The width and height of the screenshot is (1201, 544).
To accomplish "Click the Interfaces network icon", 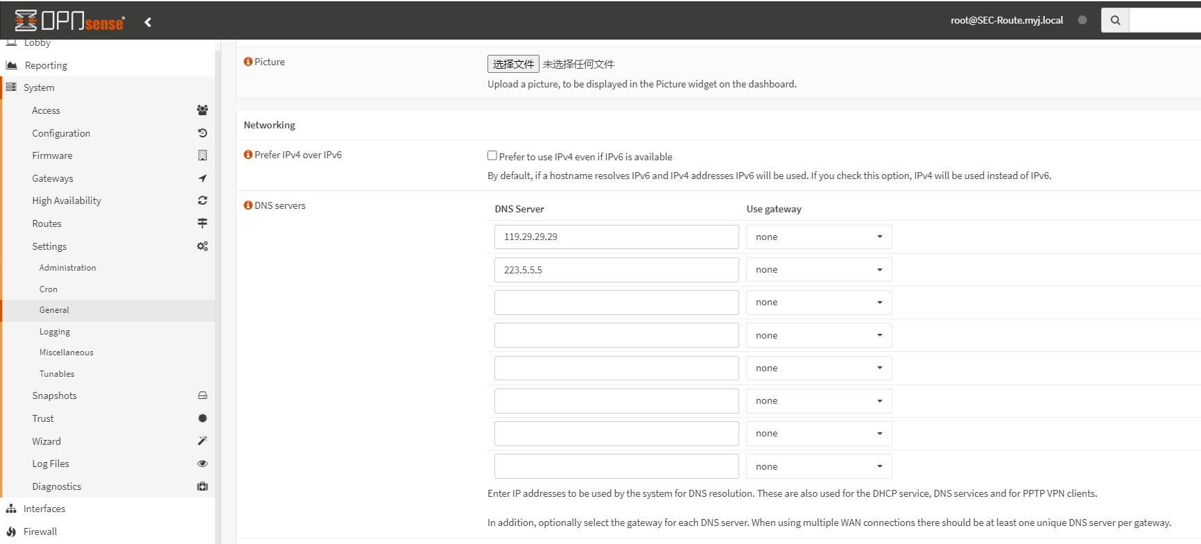I will [x=11, y=509].
